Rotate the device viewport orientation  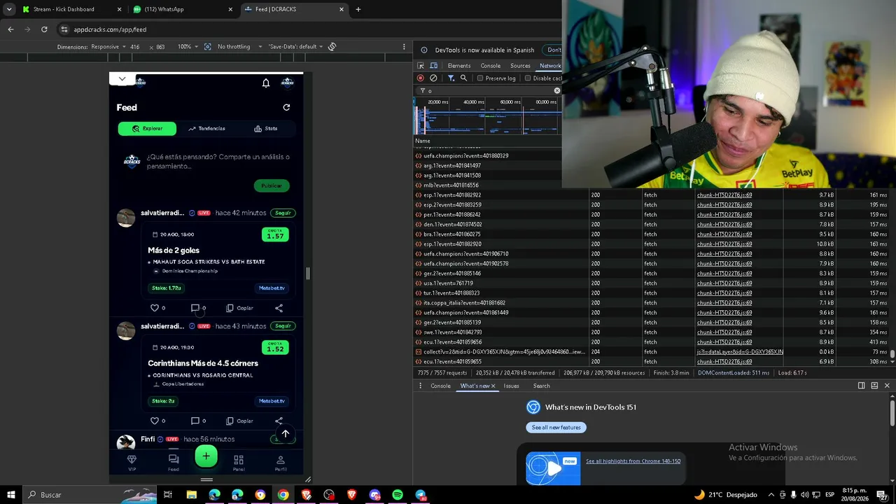click(x=332, y=47)
